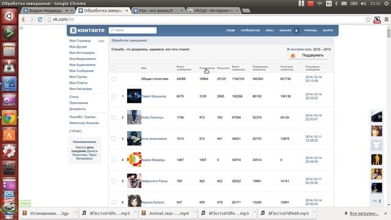Open Мои Сообщения sidebar link
The height and width of the screenshot is (220, 391).
(x=81, y=71)
